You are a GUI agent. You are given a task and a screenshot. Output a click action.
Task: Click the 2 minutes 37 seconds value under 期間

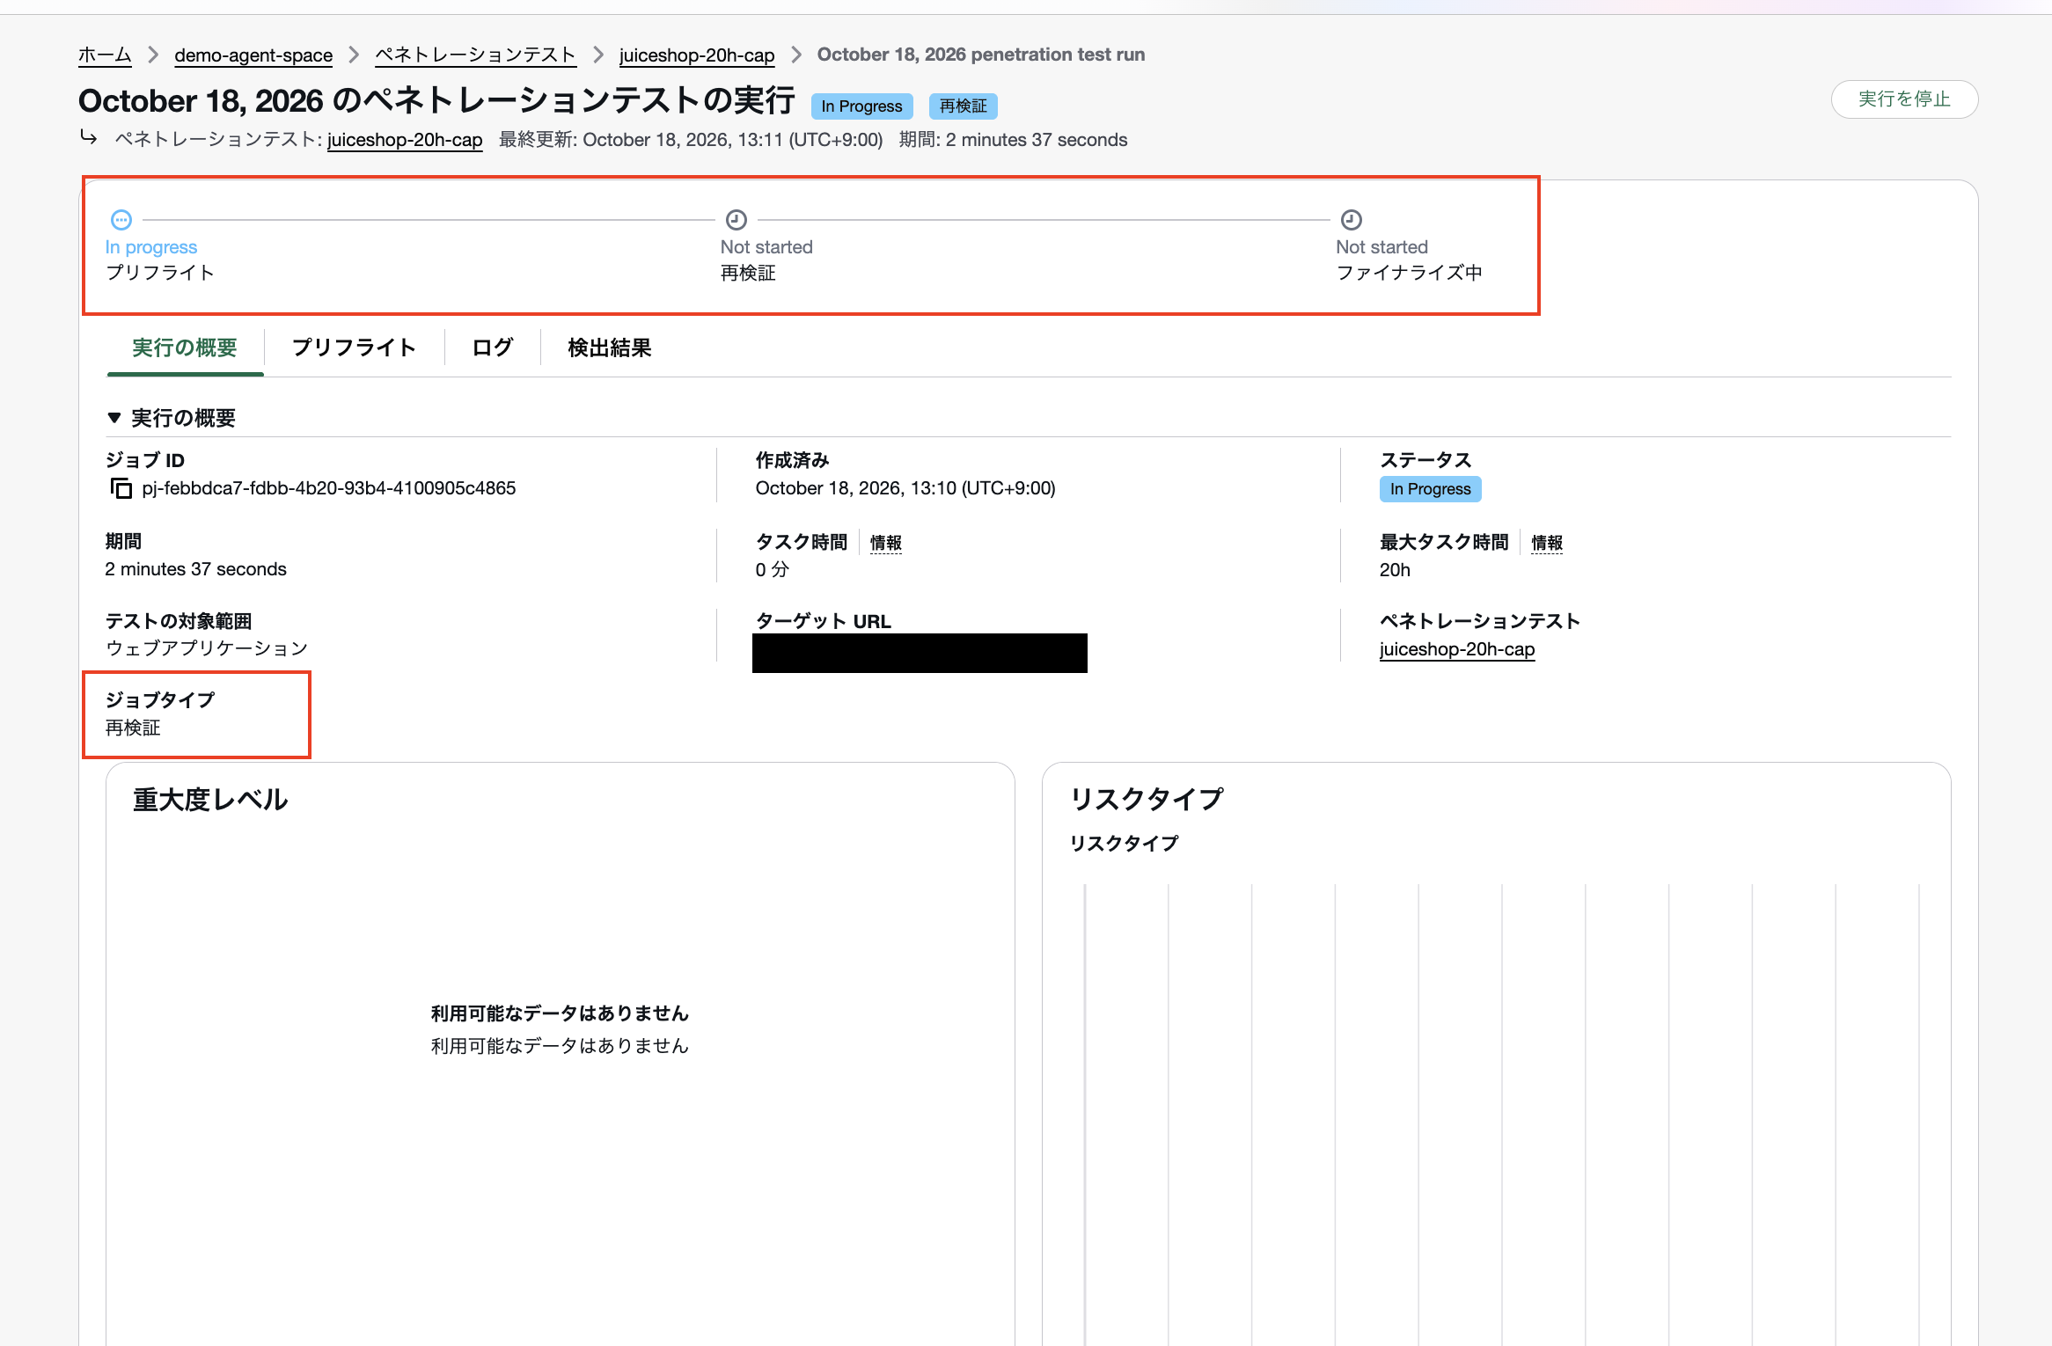[195, 569]
